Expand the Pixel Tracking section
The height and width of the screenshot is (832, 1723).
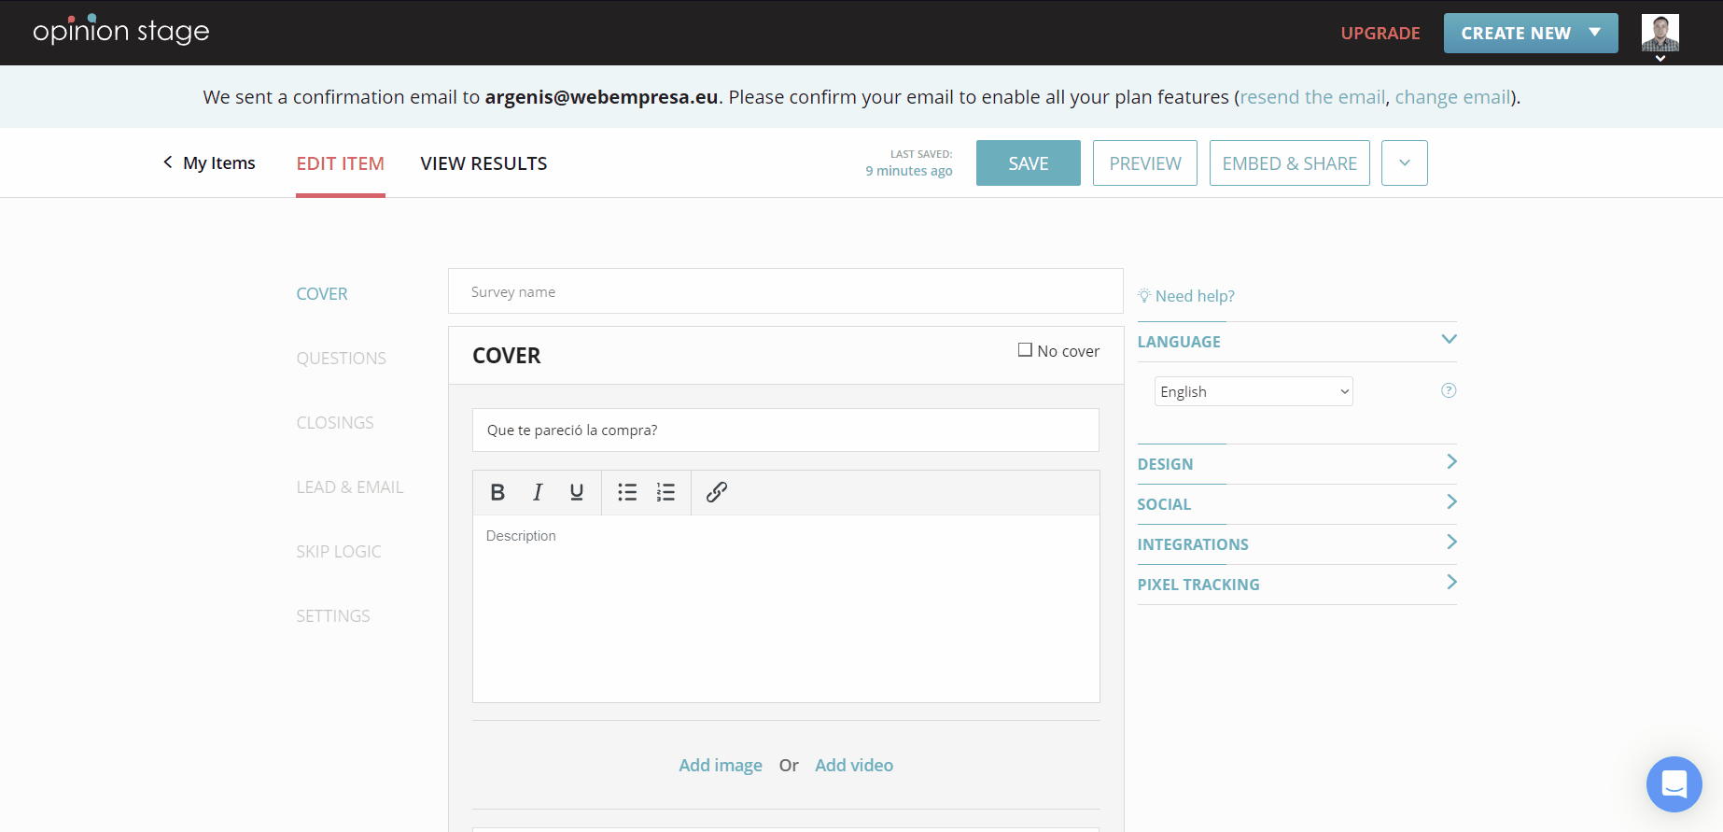[1296, 585]
